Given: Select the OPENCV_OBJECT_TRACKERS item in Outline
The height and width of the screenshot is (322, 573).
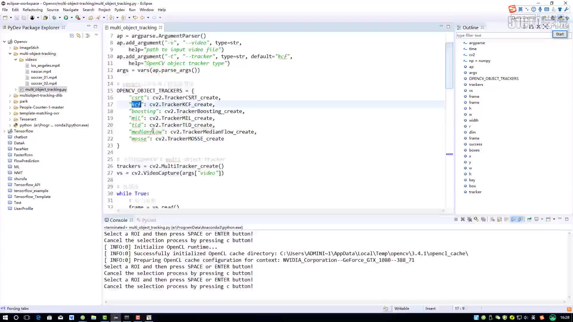Looking at the screenshot, I should pyautogui.click(x=494, y=79).
